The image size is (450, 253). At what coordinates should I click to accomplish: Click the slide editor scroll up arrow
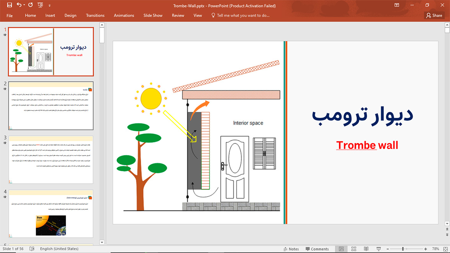click(x=447, y=25)
